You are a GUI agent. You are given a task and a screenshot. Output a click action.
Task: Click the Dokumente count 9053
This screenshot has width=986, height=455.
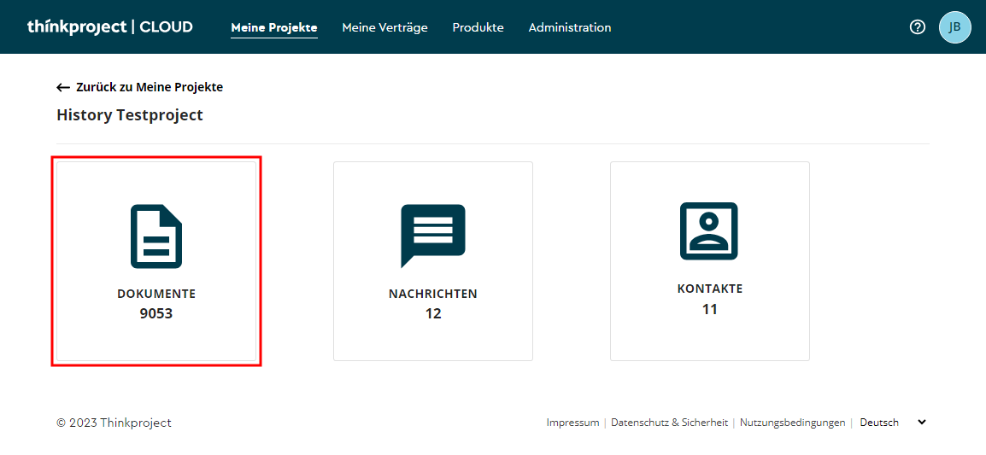pyautogui.click(x=156, y=313)
